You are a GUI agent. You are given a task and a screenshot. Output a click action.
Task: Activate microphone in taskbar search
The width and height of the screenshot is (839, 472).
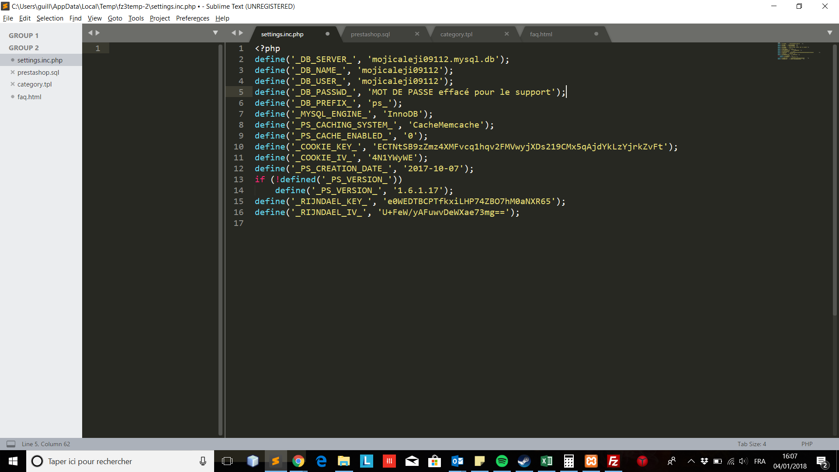pyautogui.click(x=203, y=461)
